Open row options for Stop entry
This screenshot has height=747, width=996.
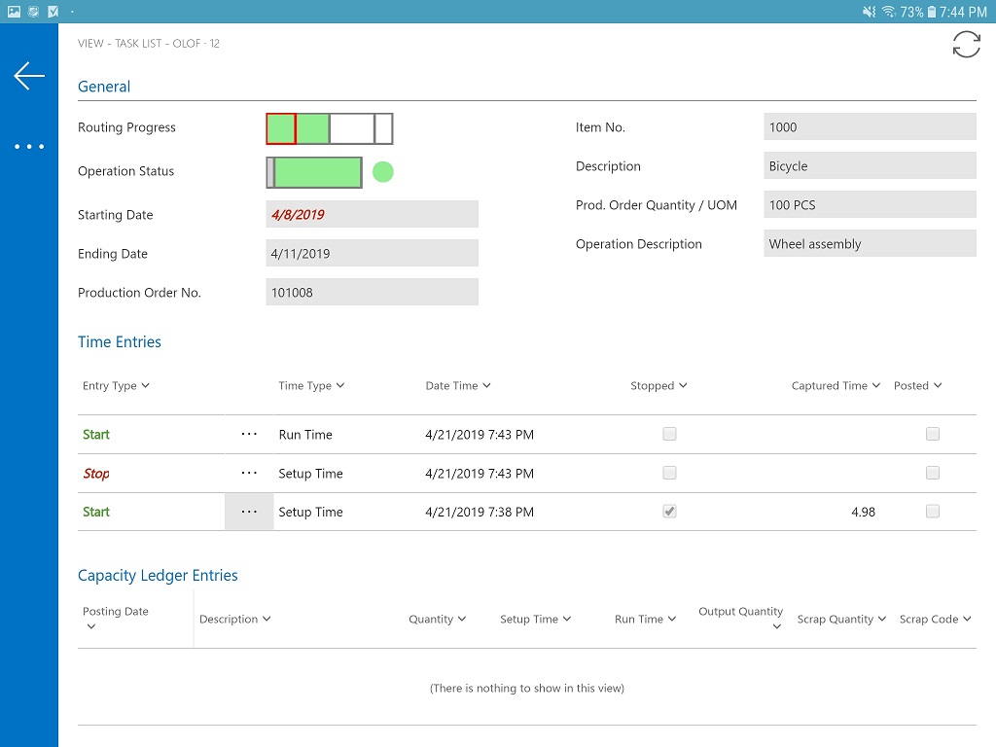249,474
